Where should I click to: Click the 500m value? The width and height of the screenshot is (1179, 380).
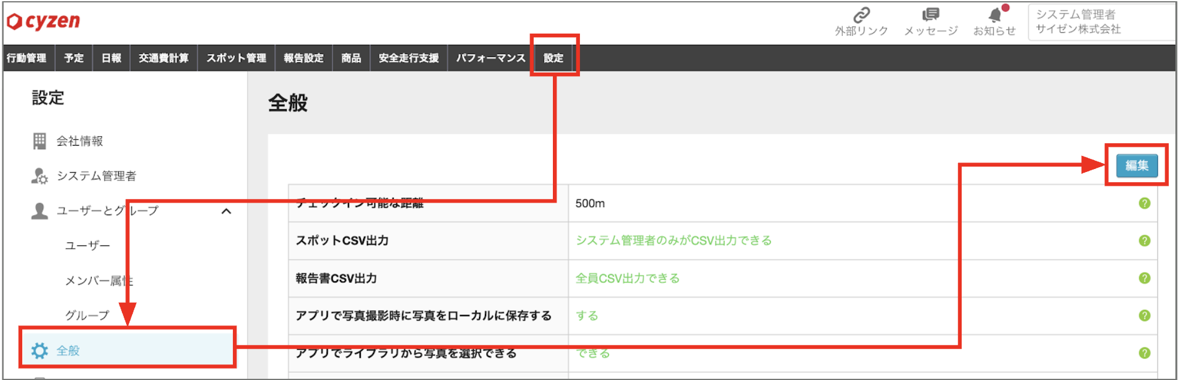(590, 203)
